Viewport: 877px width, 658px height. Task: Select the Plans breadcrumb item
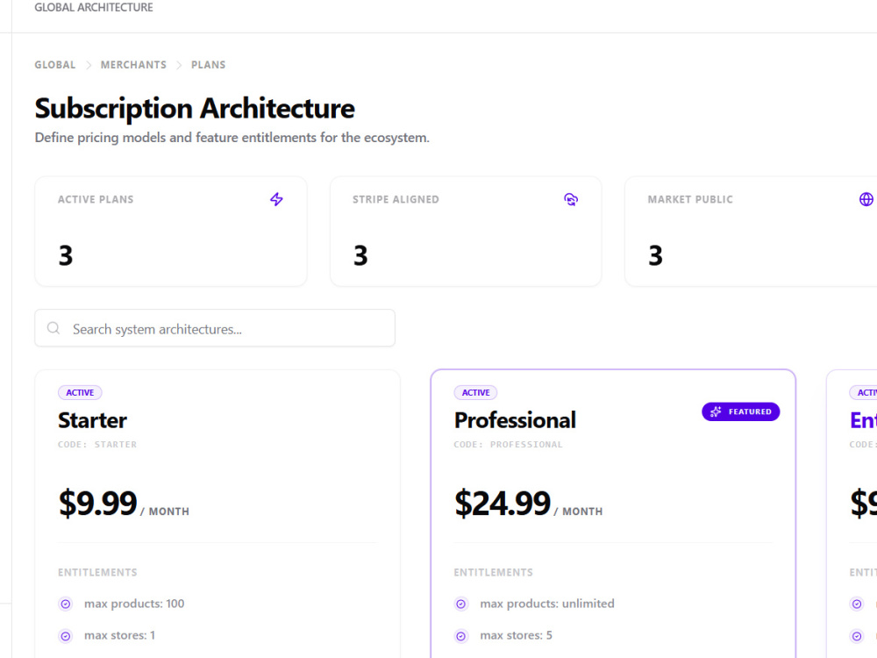pos(208,65)
